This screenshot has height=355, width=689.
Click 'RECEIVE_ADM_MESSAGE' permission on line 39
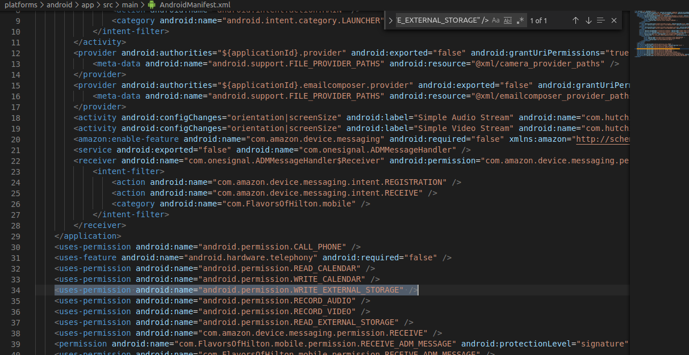[406, 344]
